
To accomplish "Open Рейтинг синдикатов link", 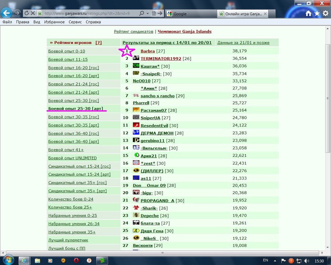I will tap(133, 31).
